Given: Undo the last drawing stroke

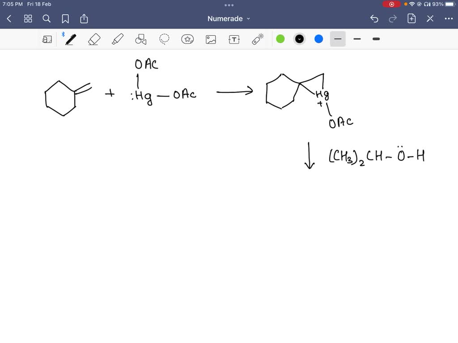Looking at the screenshot, I should tap(374, 19).
